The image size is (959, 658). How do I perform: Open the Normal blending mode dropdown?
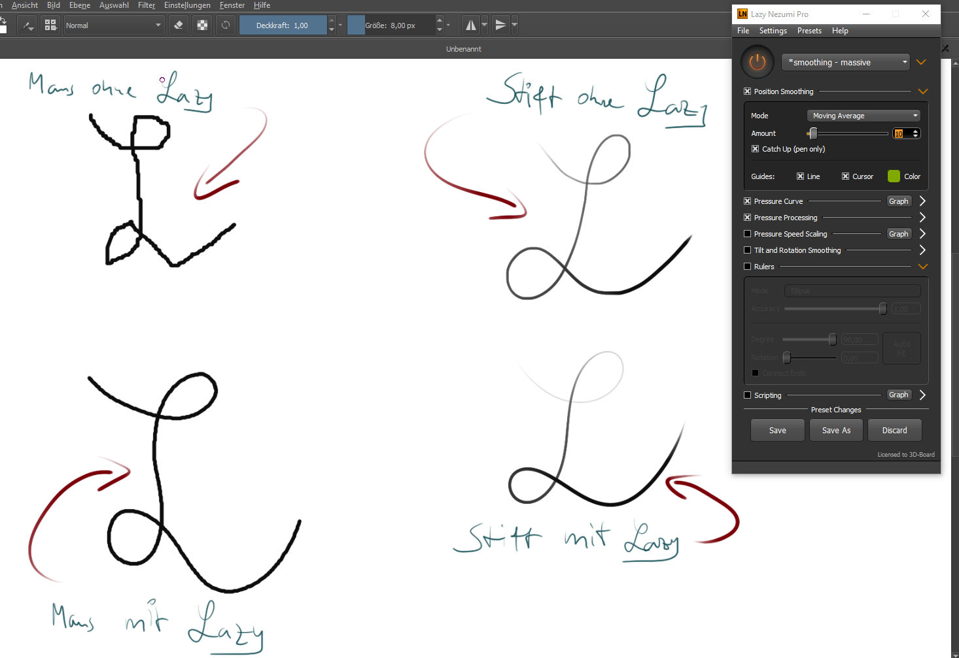point(113,25)
